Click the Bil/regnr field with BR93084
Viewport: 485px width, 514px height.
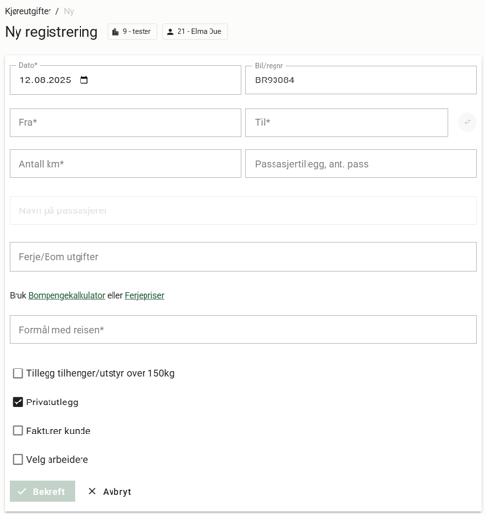pos(361,80)
